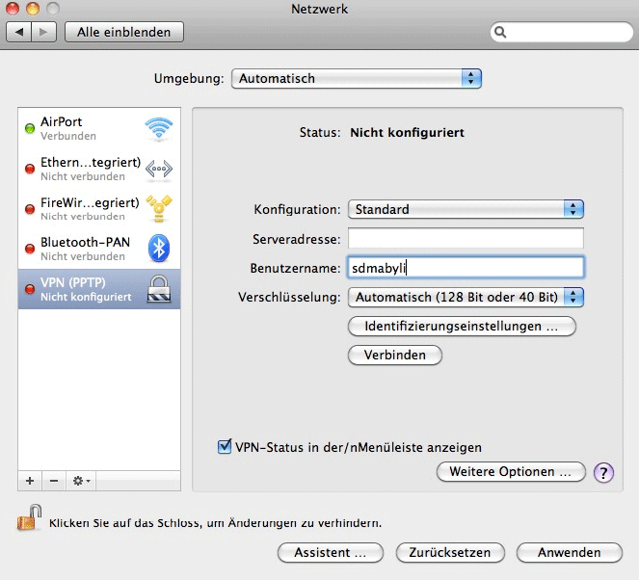Open the Umgebung dropdown
Screen dimensions: 639x580
coord(357,78)
